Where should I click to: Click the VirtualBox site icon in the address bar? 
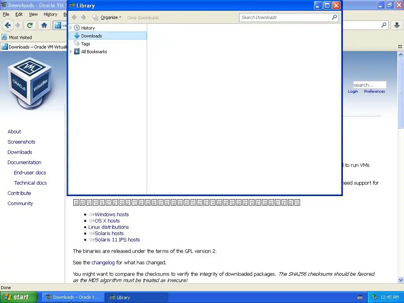pos(58,25)
